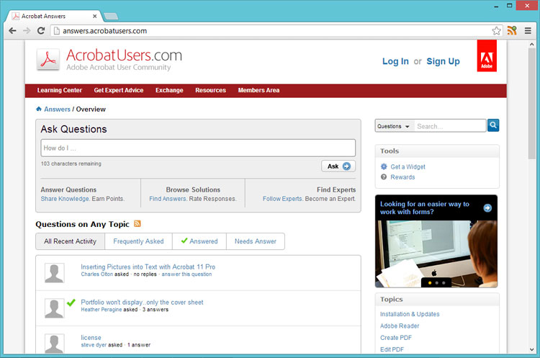Open Get a Widget link
The image size is (540, 358).
[x=408, y=167]
